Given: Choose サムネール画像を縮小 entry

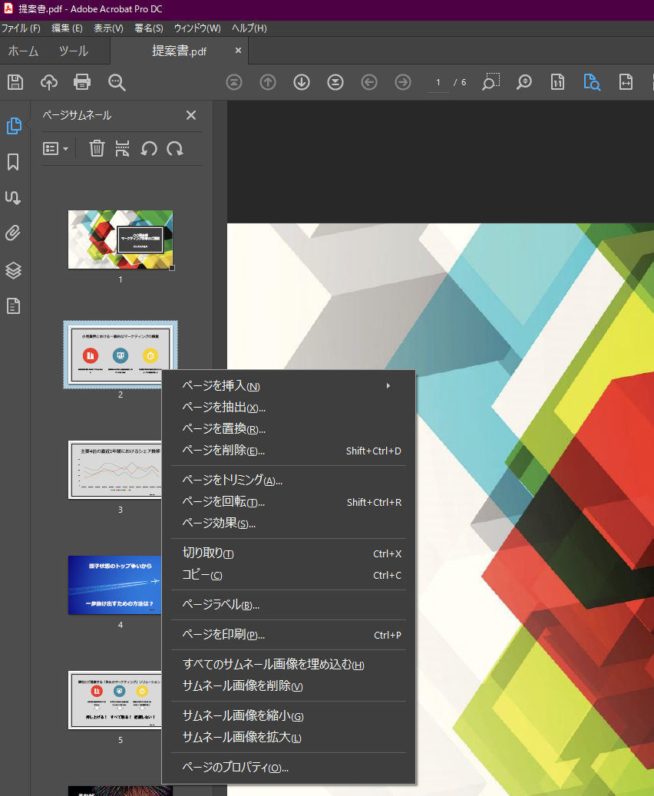Looking at the screenshot, I should [289, 716].
